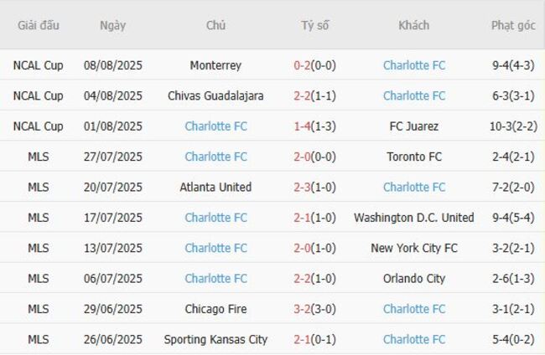Viewport: 545px width, 355px height.
Task: Click Charlotte FC link in Monterrey match row
Action: click(414, 65)
